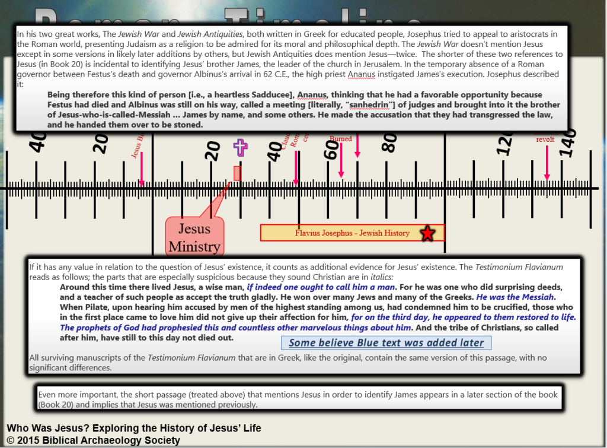Click the year label 60 on the timeline
Image resolution: width=607 pixels, height=448 pixels.
click(x=332, y=150)
